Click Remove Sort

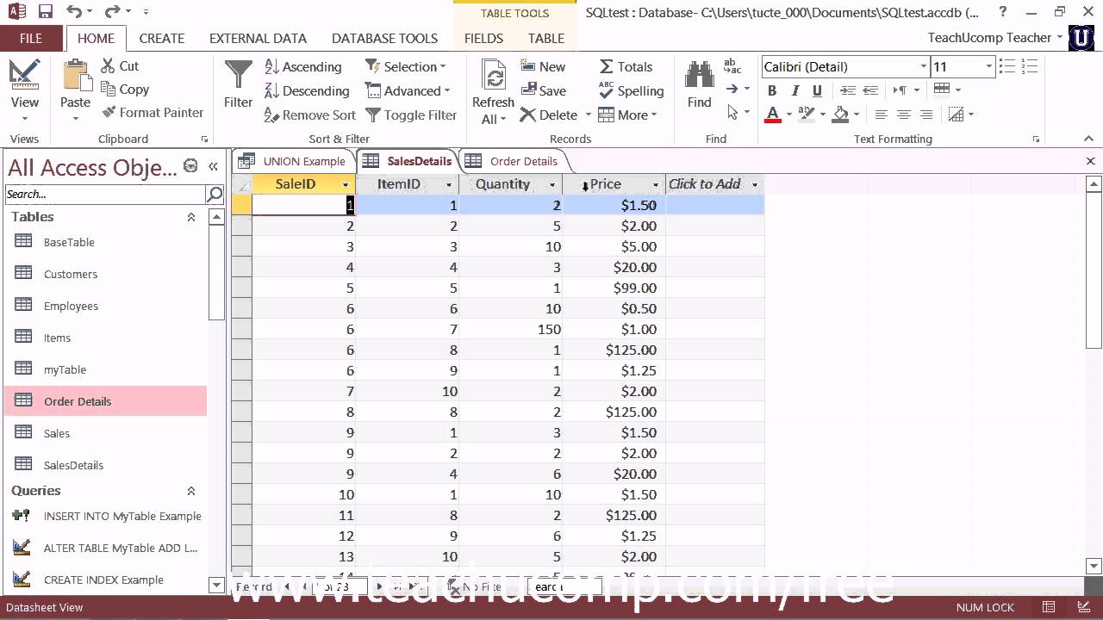click(309, 115)
